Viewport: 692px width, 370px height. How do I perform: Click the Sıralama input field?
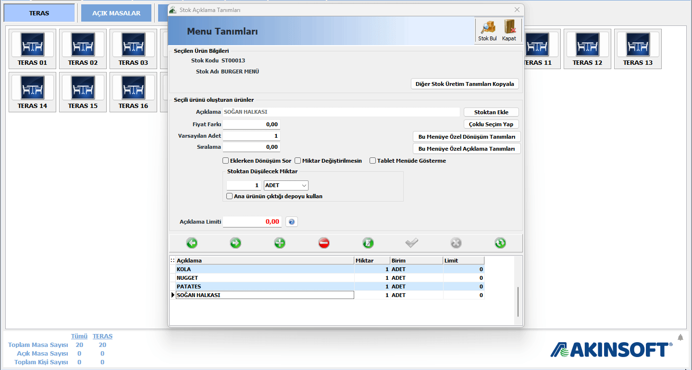[251, 147]
